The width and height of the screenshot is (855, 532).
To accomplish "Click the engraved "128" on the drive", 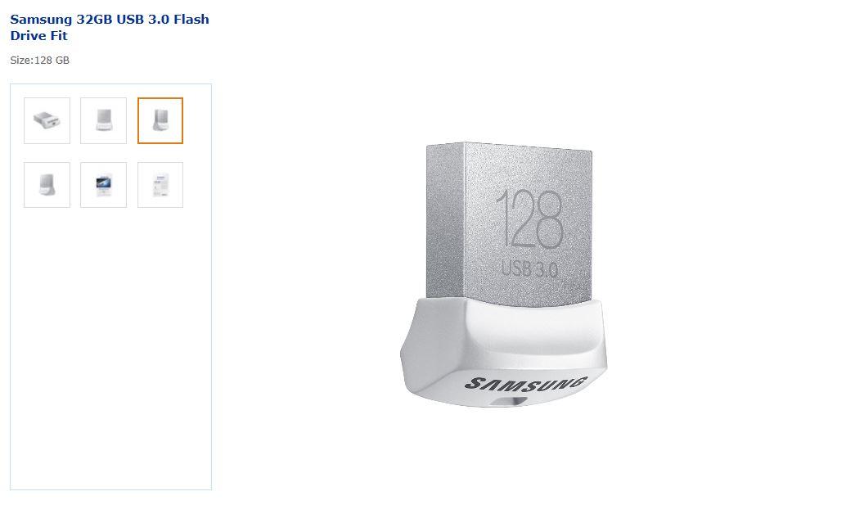I will pyautogui.click(x=529, y=219).
